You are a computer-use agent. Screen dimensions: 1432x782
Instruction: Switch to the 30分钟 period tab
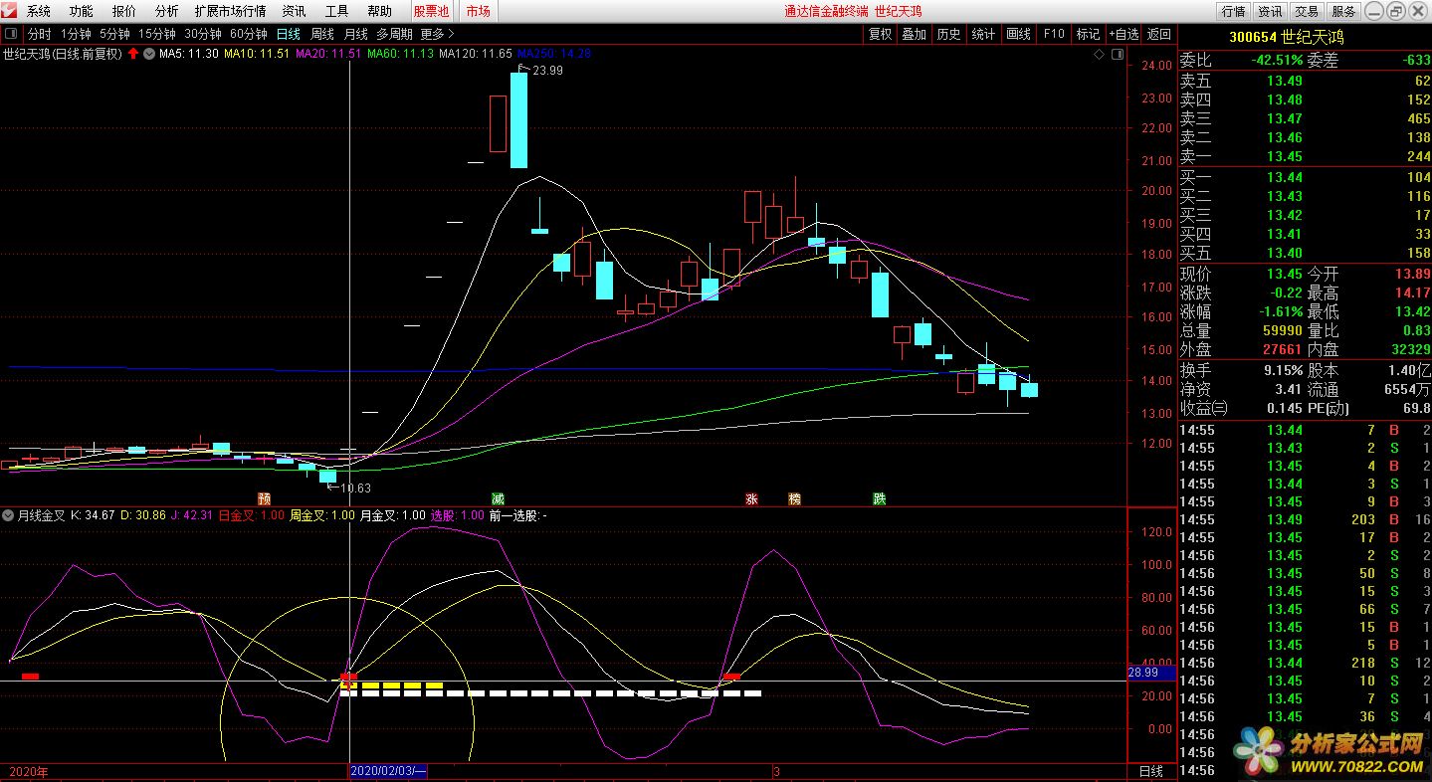[x=203, y=34]
